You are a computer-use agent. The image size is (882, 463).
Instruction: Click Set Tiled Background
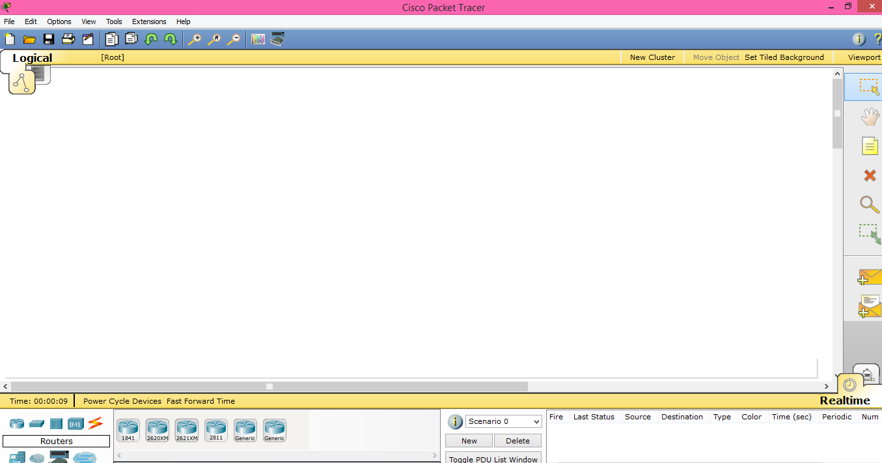(784, 57)
